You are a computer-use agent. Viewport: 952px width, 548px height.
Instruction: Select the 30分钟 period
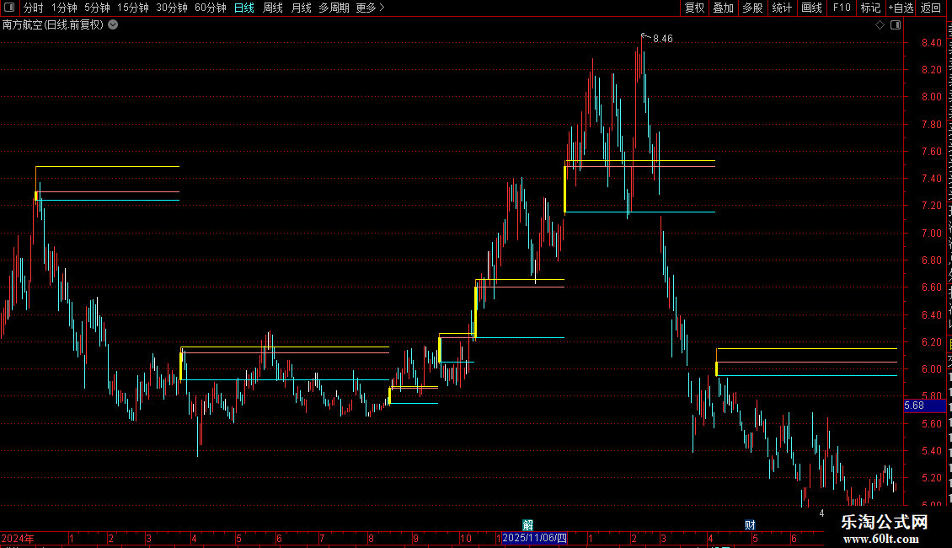(171, 8)
